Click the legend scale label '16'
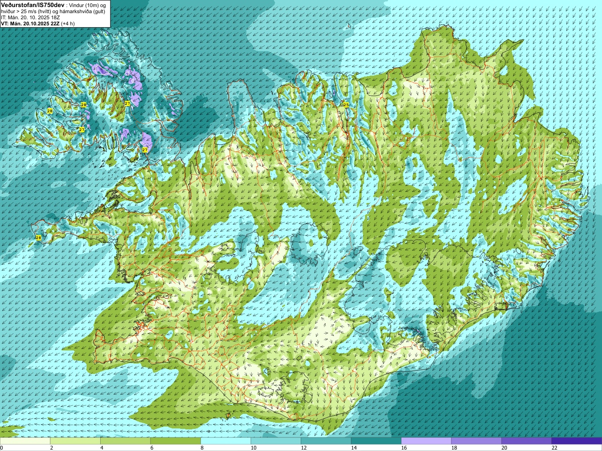 tap(404, 448)
